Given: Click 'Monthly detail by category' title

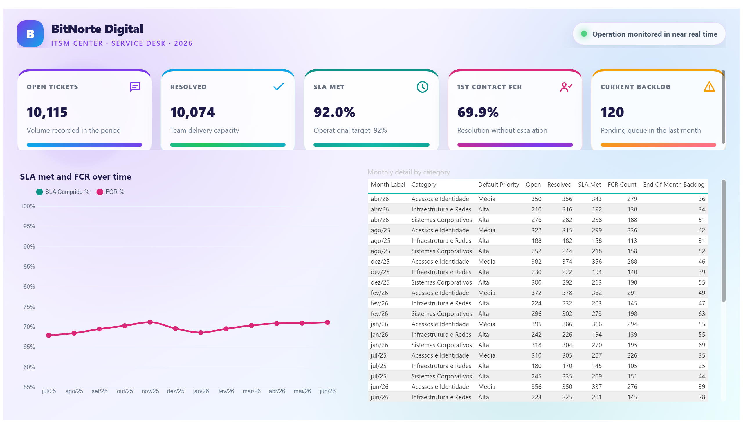Looking at the screenshot, I should 408,172.
